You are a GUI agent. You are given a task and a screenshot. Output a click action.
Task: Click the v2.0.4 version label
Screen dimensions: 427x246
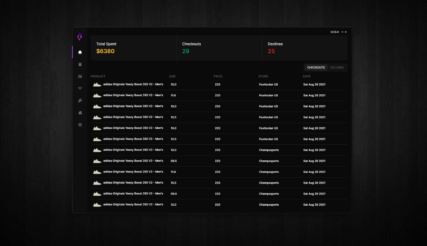click(334, 32)
